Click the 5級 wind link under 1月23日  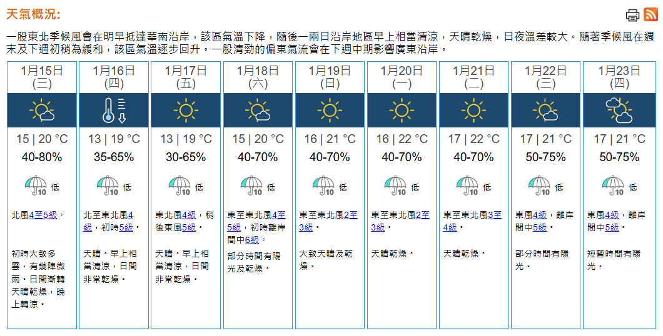(x=612, y=227)
